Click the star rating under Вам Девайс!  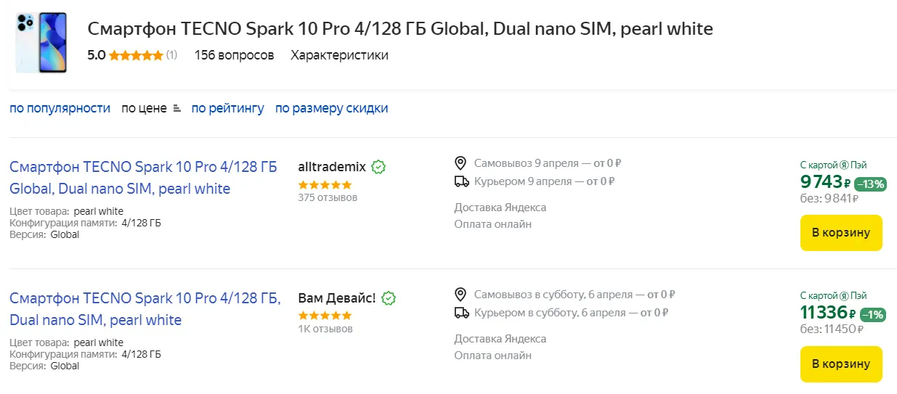point(325,316)
